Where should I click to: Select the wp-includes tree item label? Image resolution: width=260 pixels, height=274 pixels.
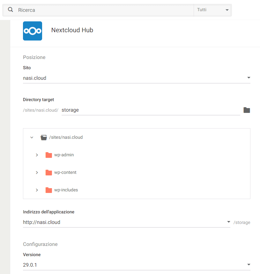pyautogui.click(x=66, y=190)
